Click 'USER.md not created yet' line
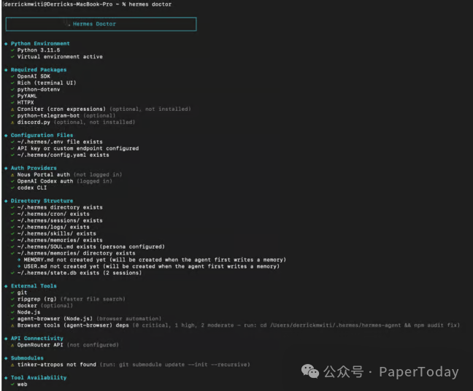The width and height of the screenshot is (473, 391). pos(151,266)
